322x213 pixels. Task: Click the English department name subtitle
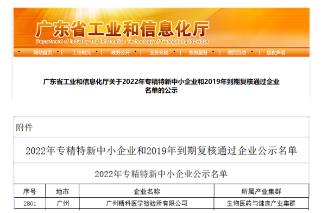pyautogui.click(x=122, y=41)
